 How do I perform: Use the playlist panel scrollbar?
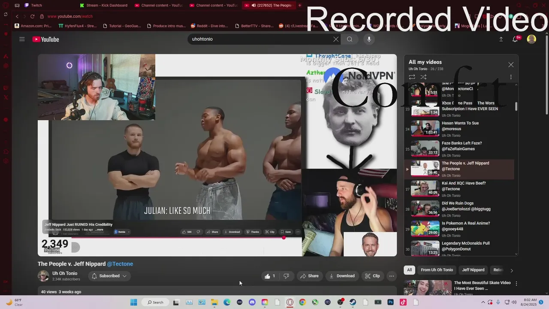click(x=516, y=107)
